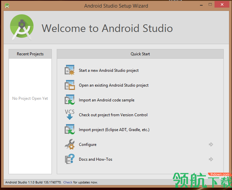Click the Docs and How-Tos question mark icon
Viewport: 232px width, 190px height.
point(70,159)
